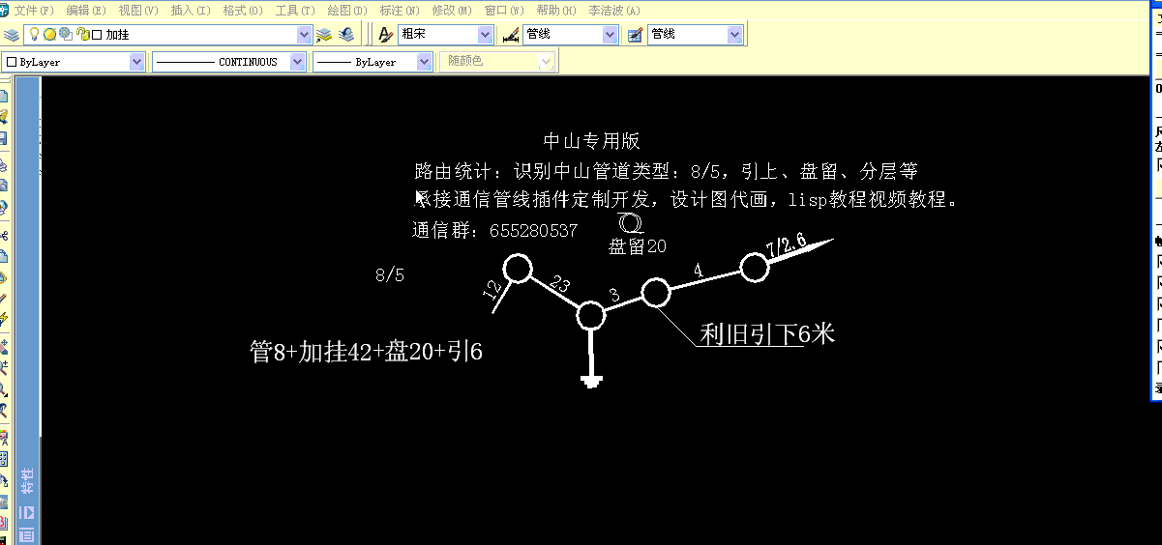Select the 8/5 text in drawing
The image size is (1162, 545).
coord(390,275)
